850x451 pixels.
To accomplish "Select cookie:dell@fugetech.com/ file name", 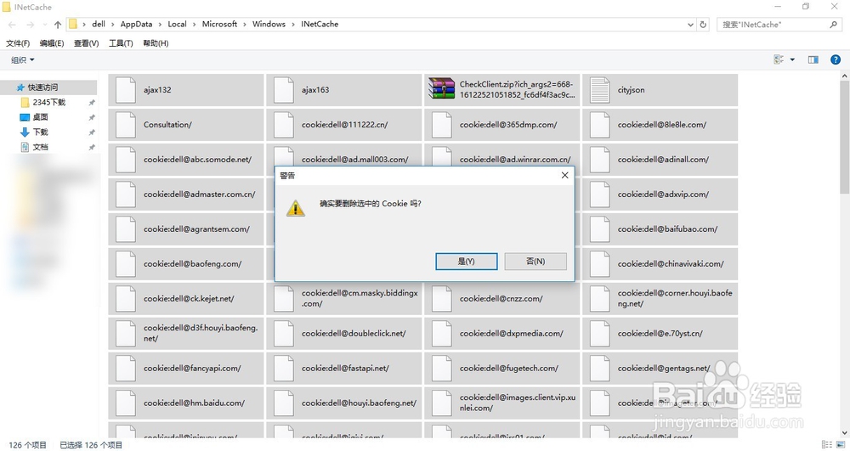I will click(508, 368).
